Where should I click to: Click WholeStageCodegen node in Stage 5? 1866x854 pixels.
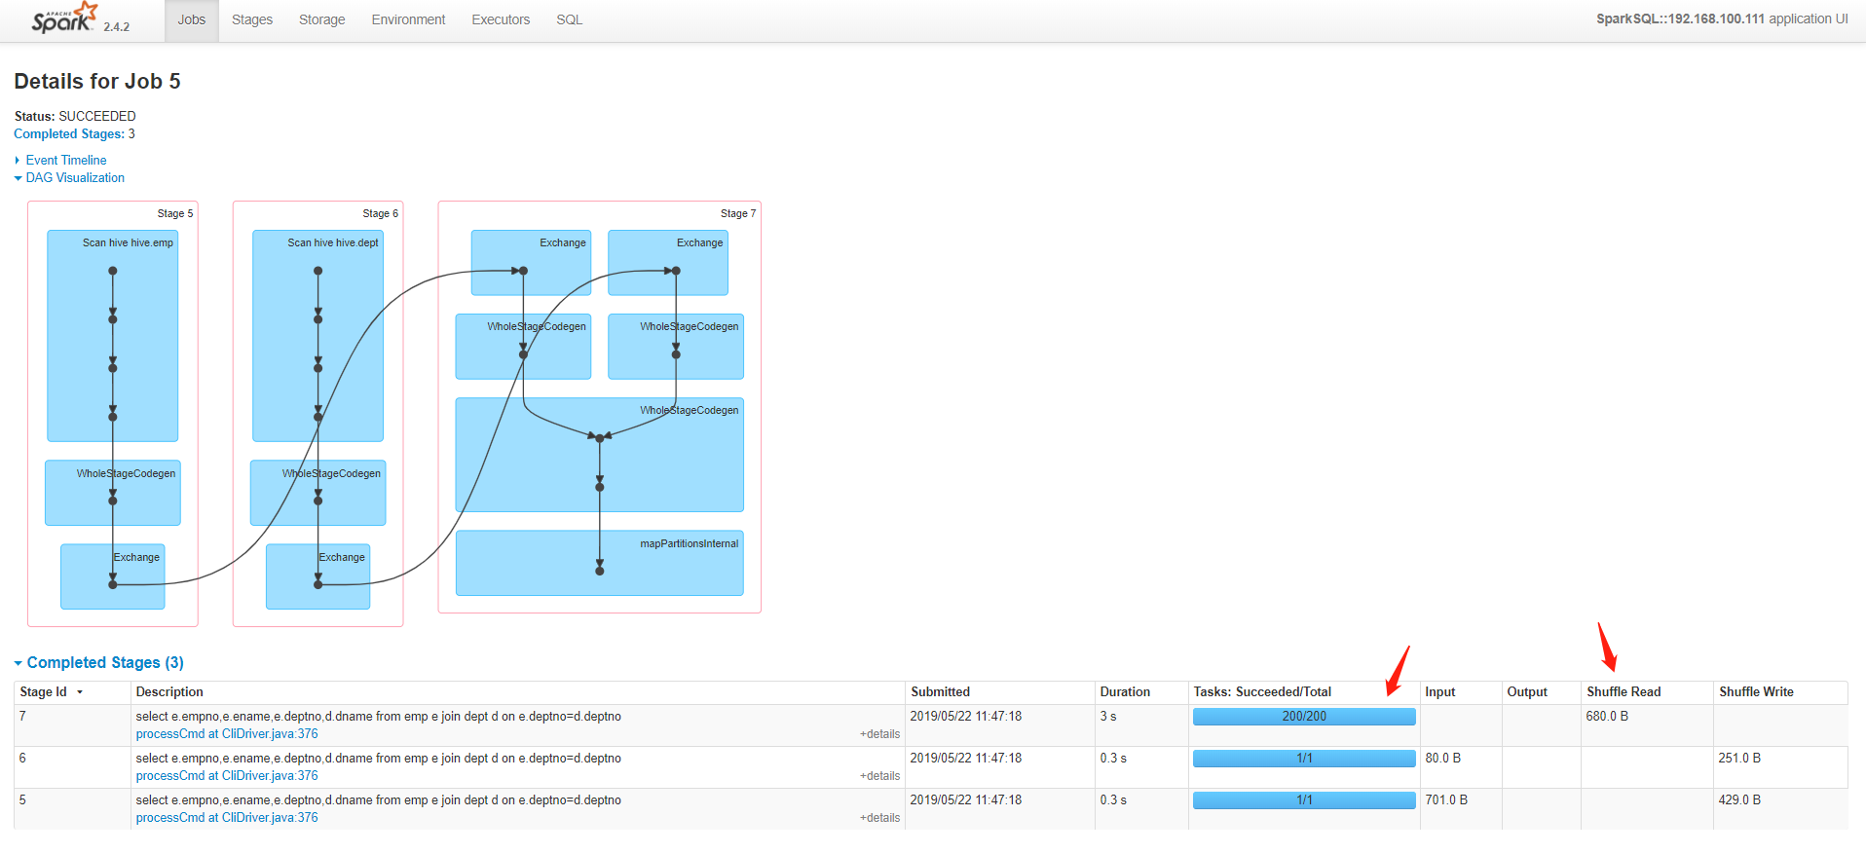click(113, 493)
